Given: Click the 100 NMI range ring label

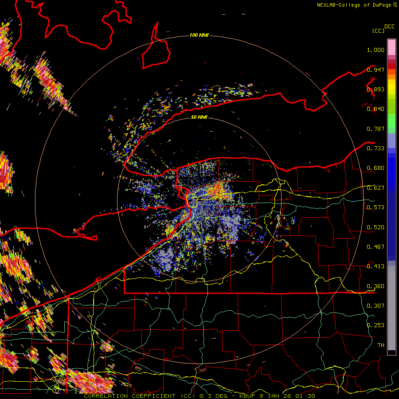Looking at the screenshot, I should coord(199,35).
